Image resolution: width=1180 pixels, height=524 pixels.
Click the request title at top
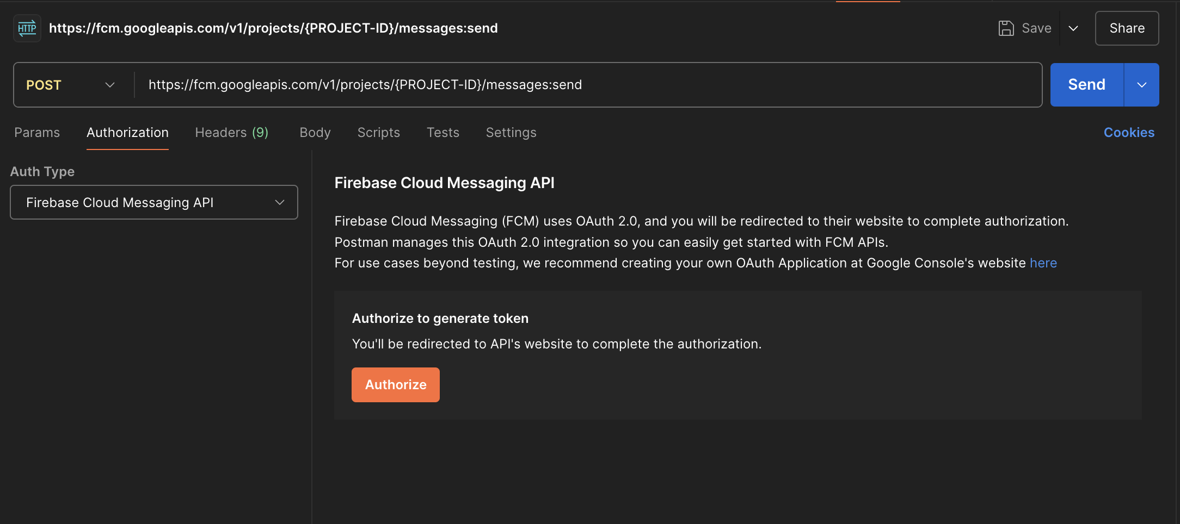(273, 28)
